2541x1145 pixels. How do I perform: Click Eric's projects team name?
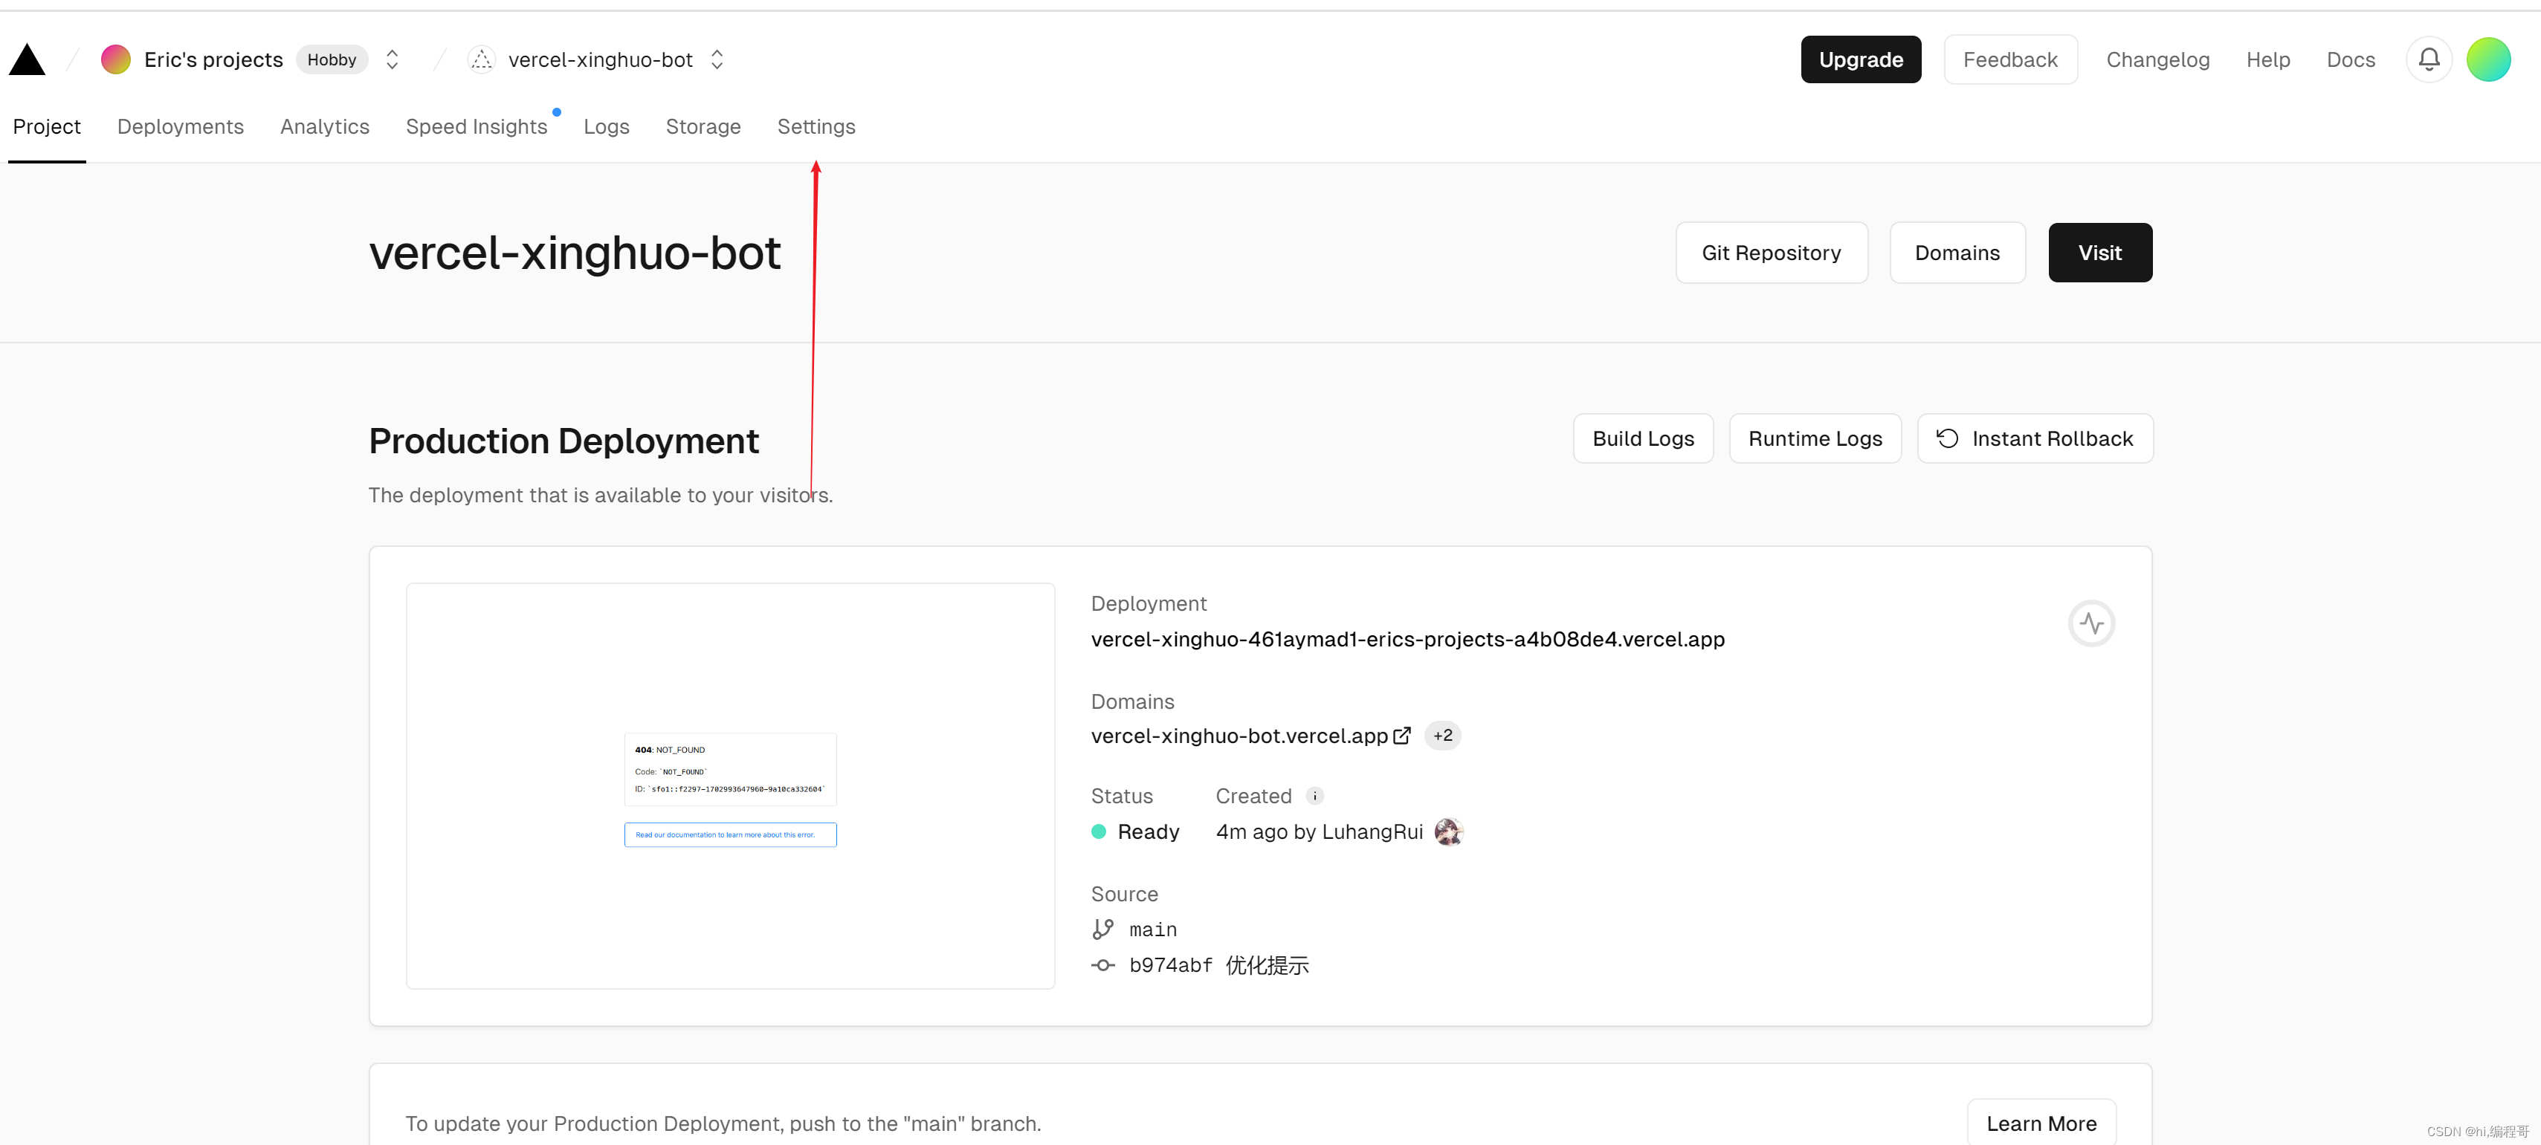213,60
